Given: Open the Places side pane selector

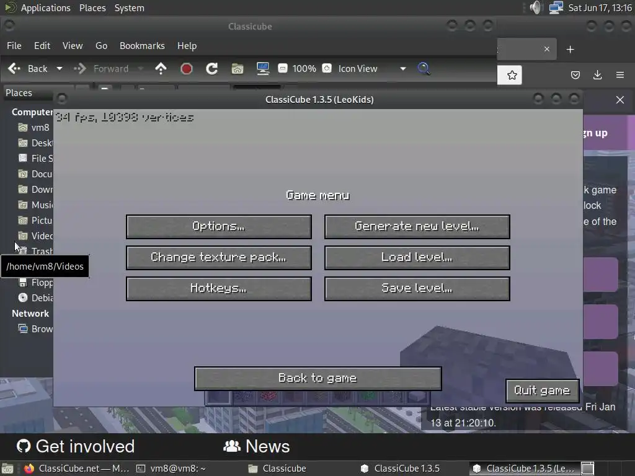Looking at the screenshot, I should [29, 93].
